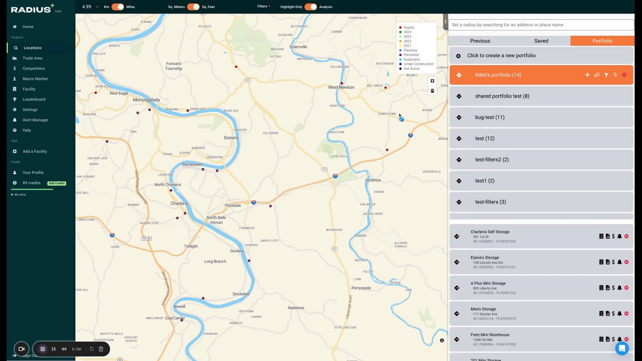Stop the screen recording
This screenshot has height=361, width=642.
coord(43,349)
